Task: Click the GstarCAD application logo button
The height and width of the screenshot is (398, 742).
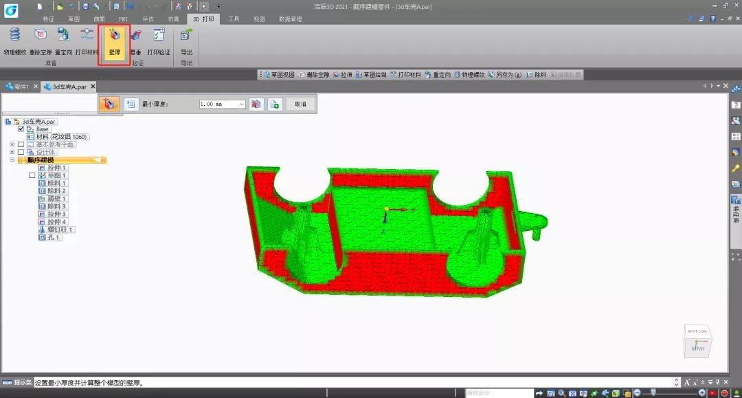Action: tap(11, 10)
